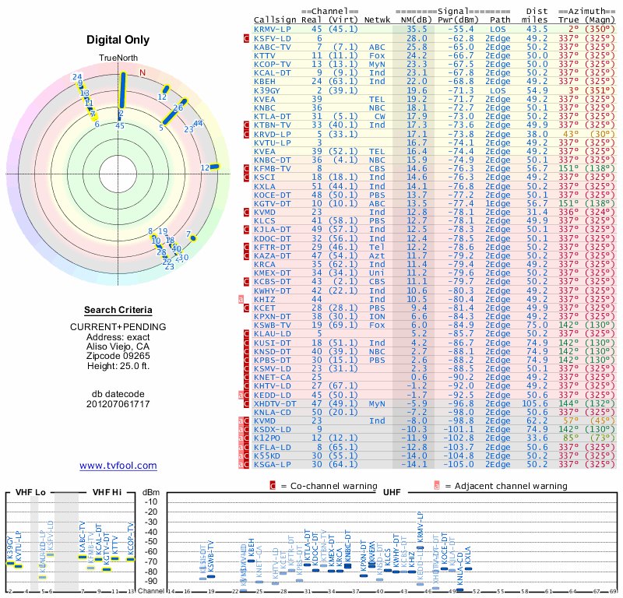Click the red N magnetic north marker on the radar
This screenshot has height=598, width=623.
(143, 72)
